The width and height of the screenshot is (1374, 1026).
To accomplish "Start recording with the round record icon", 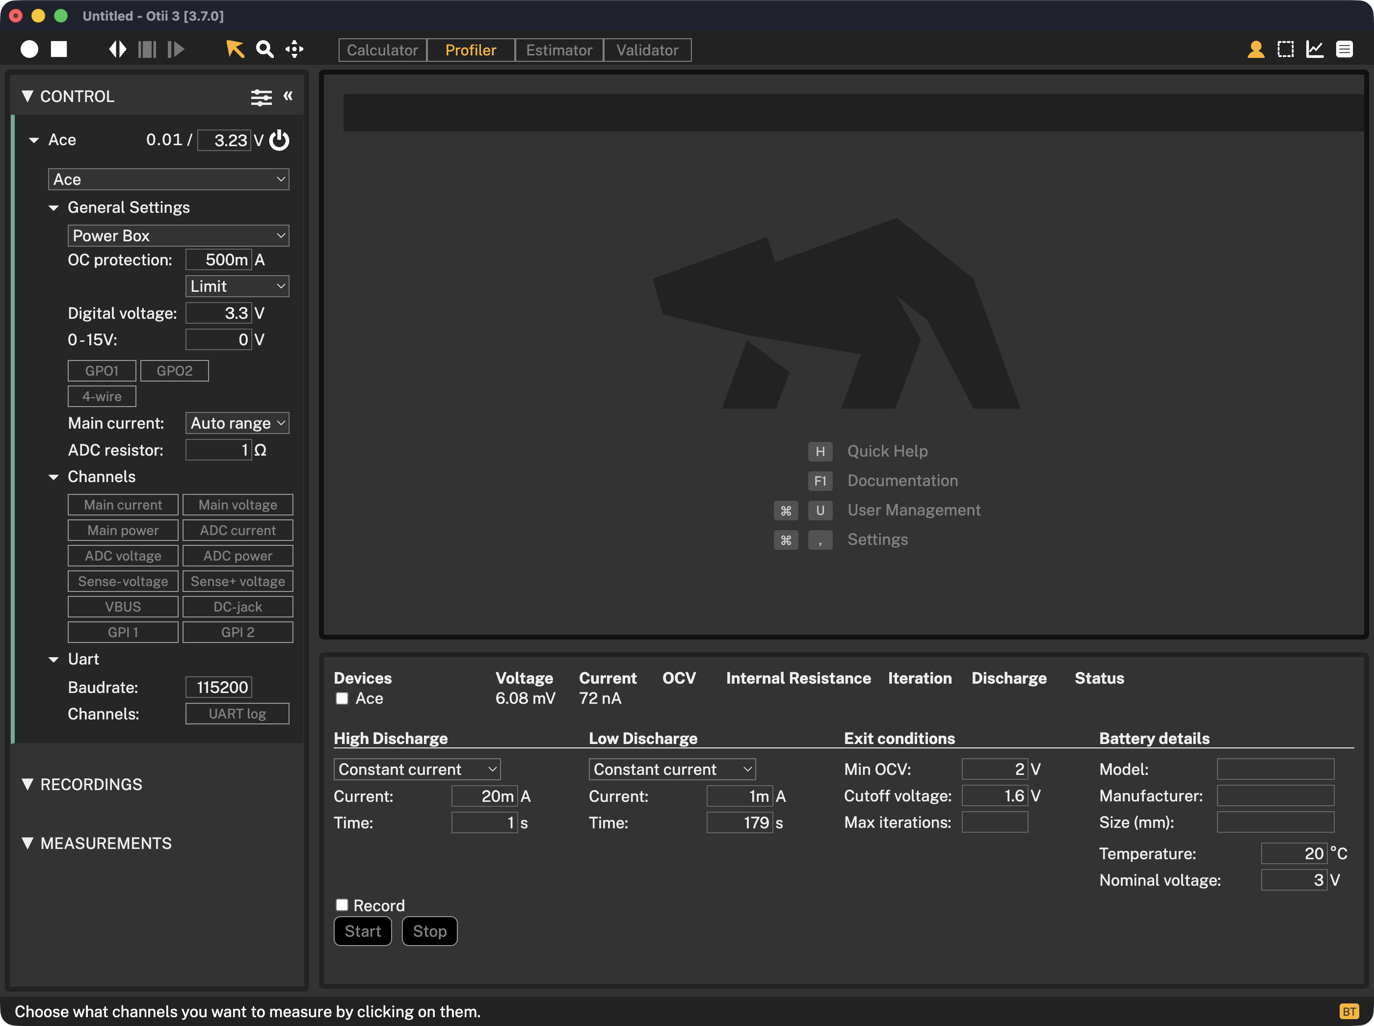I will [x=29, y=49].
